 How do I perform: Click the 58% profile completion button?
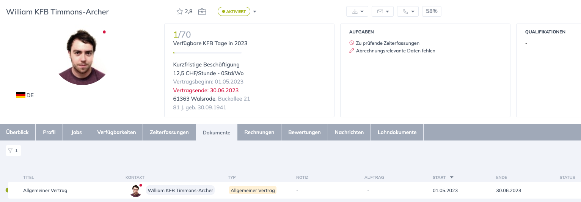pos(432,11)
